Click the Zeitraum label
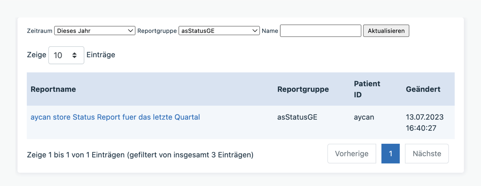Viewport: 481px width, 186px height. point(40,31)
